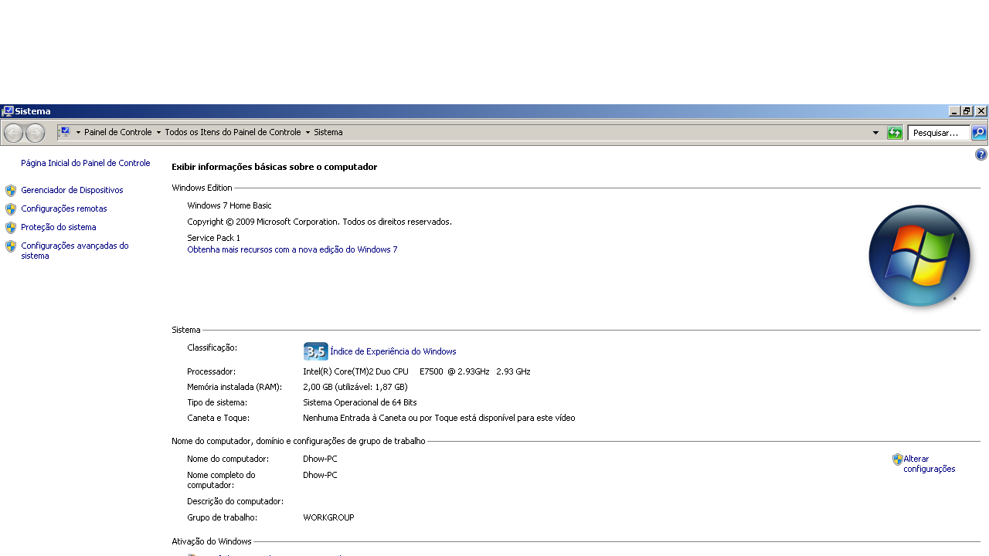Click Exibir informações básicas sobre o computador heading

274,167
